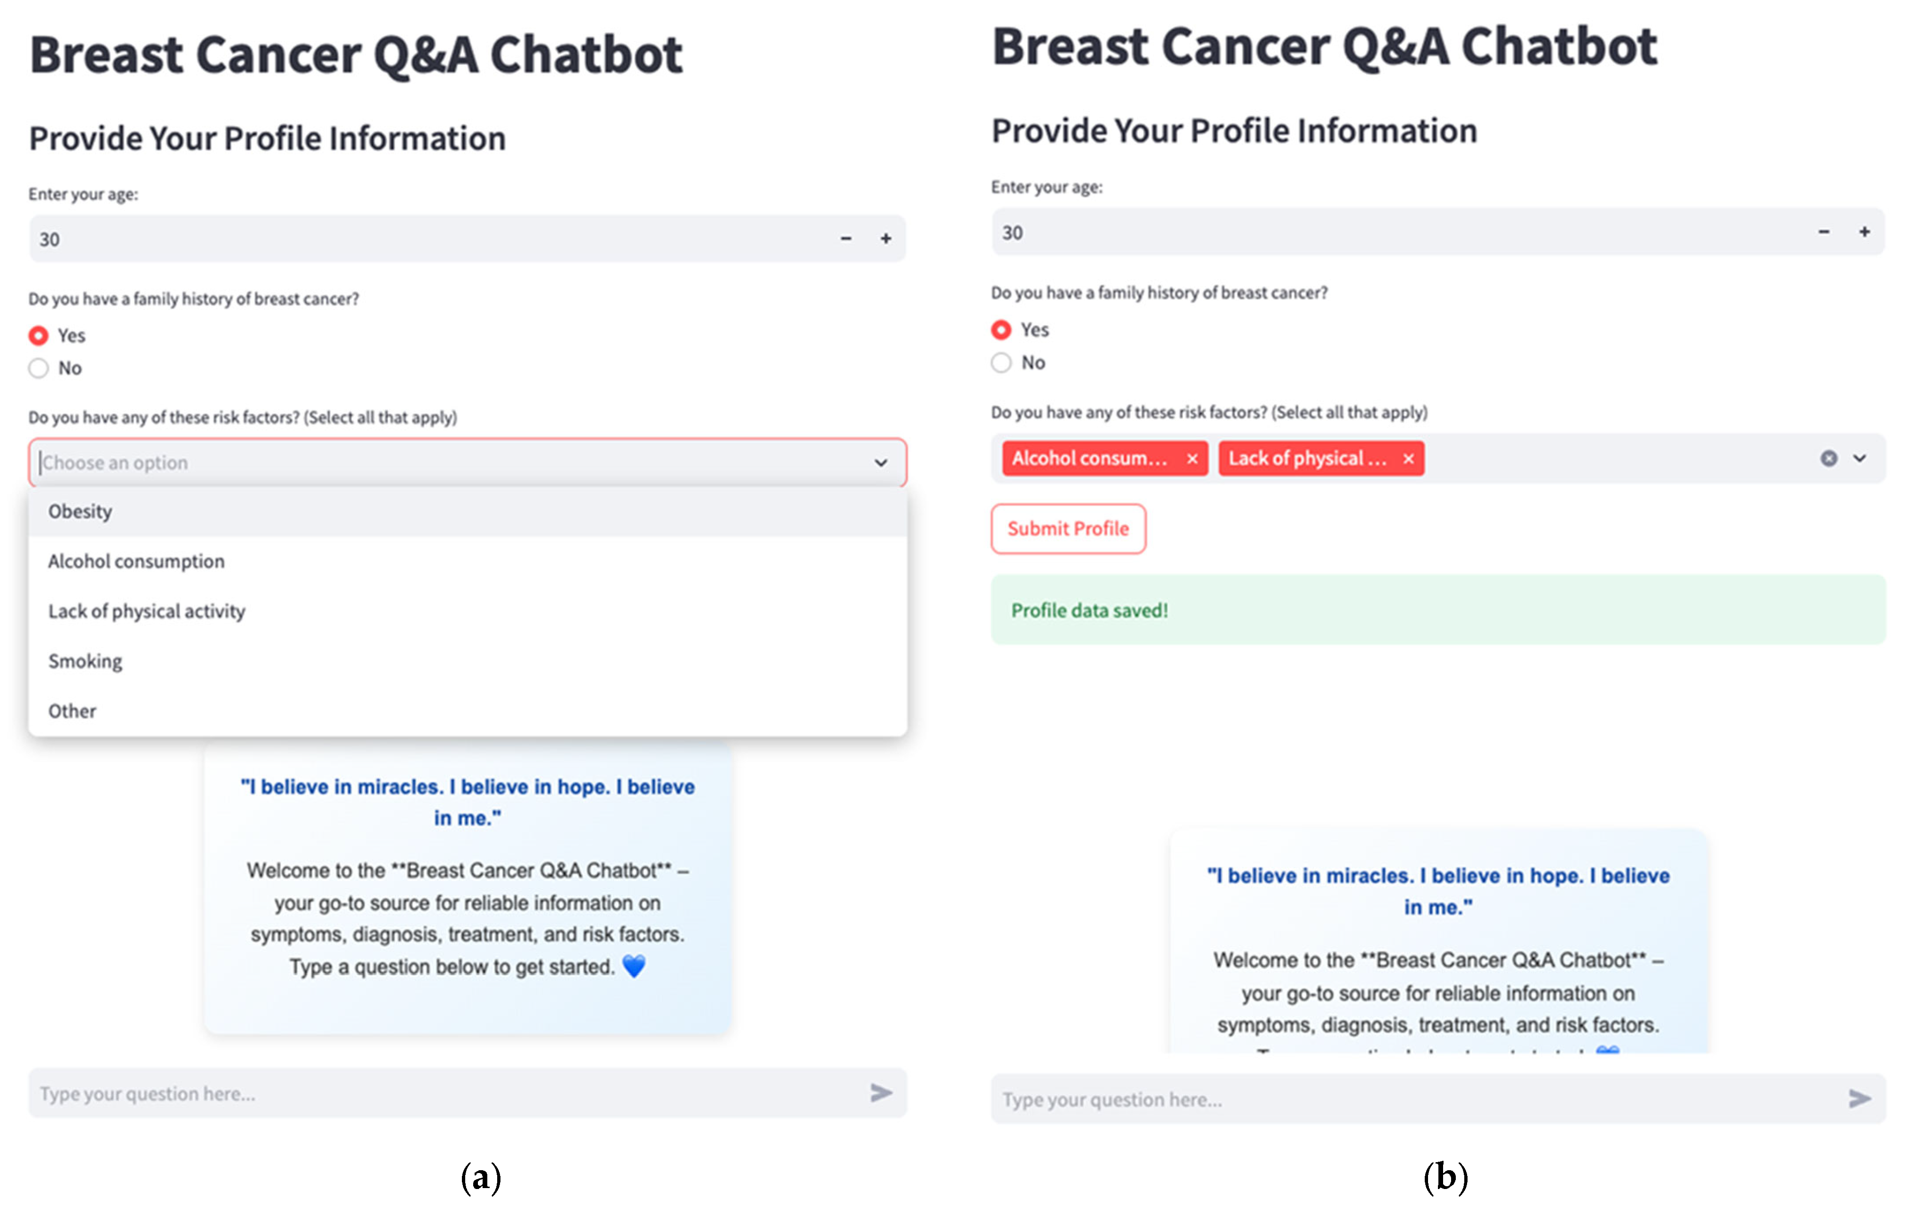The height and width of the screenshot is (1205, 1905).
Task: Remove the Lack of physical activity tag
Action: [x=1408, y=459]
